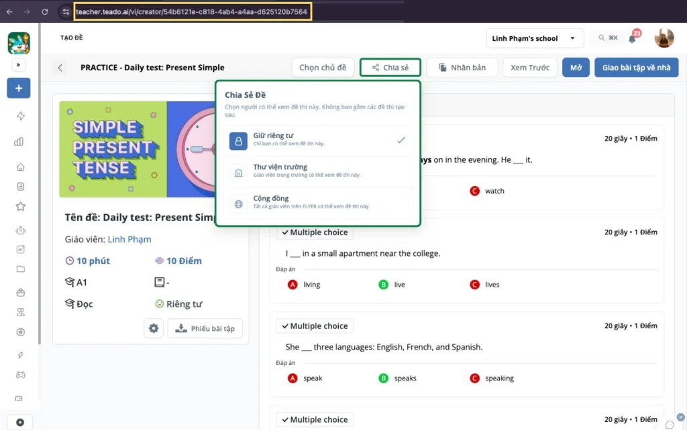Open the folder icon in sidebar
687x430 pixels.
(x=20, y=269)
